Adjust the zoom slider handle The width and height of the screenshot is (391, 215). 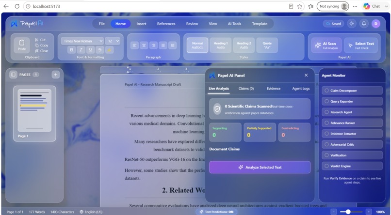pos(348,212)
